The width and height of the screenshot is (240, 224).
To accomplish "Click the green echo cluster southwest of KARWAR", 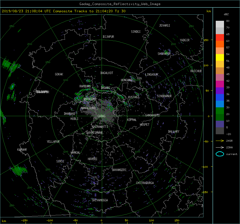I will pyautogui.click(x=19, y=170).
